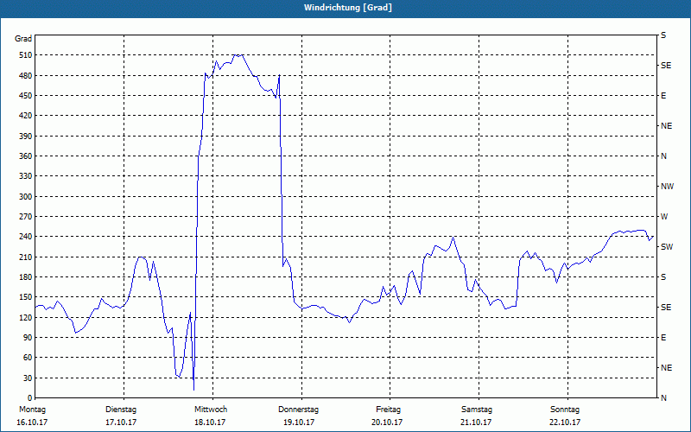Click the 'E' compass label level with 90
The image size is (691, 432).
coord(663,338)
